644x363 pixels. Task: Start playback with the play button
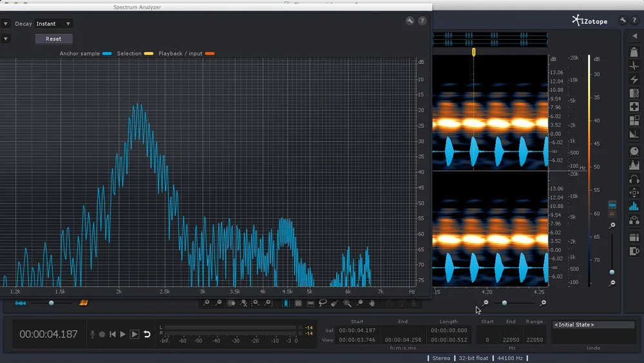point(122,334)
